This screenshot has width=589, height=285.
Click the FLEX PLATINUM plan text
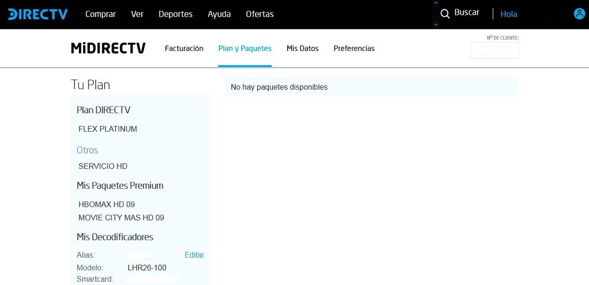pos(108,129)
